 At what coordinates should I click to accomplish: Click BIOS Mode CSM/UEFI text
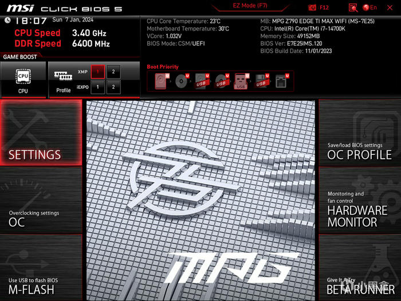176,44
